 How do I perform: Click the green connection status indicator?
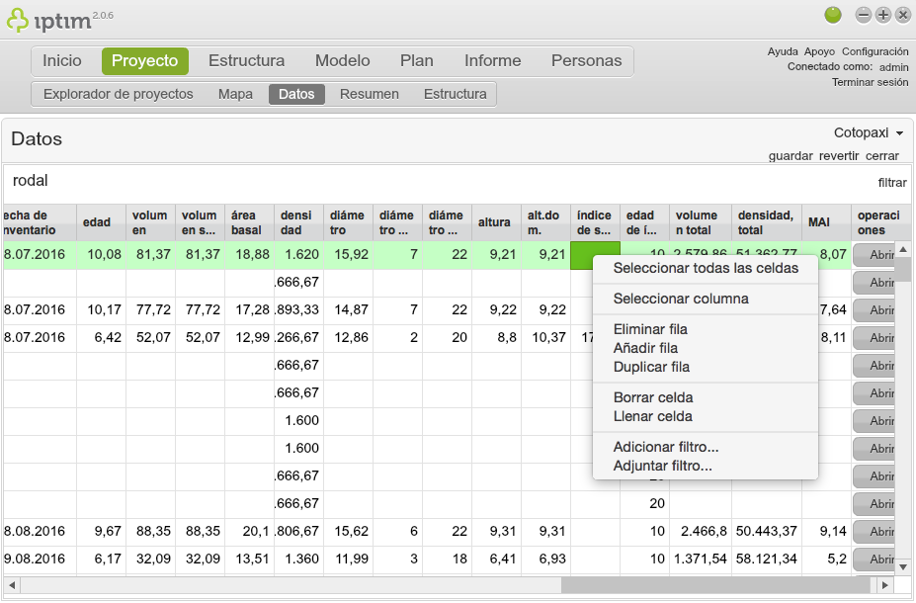coord(833,15)
